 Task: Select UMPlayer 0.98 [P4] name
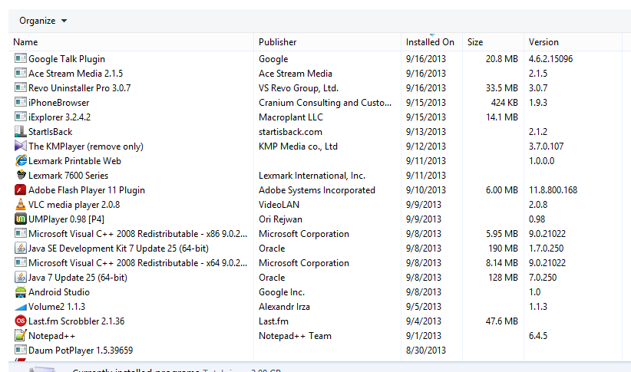coord(66,219)
